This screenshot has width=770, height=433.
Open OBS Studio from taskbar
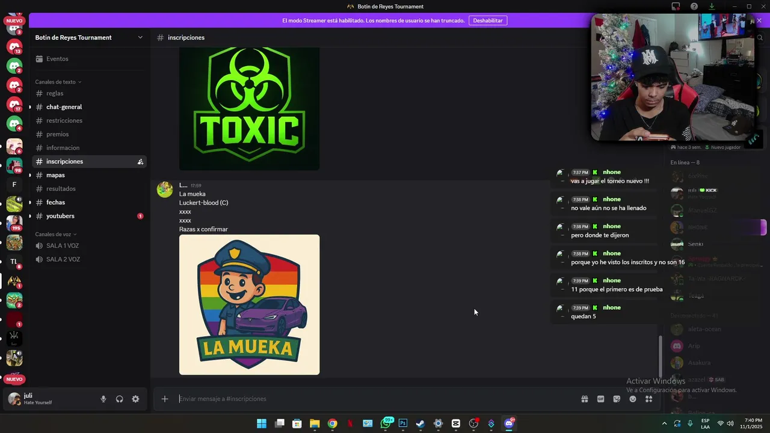pyautogui.click(x=473, y=423)
